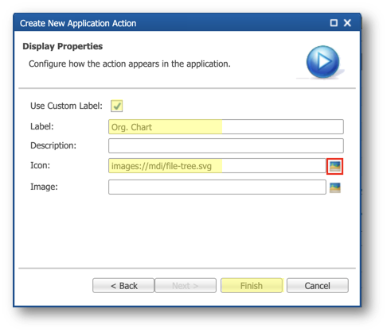Image resolution: width=387 pixels, height=332 pixels.
Task: Finish creating the application action
Action: point(252,285)
